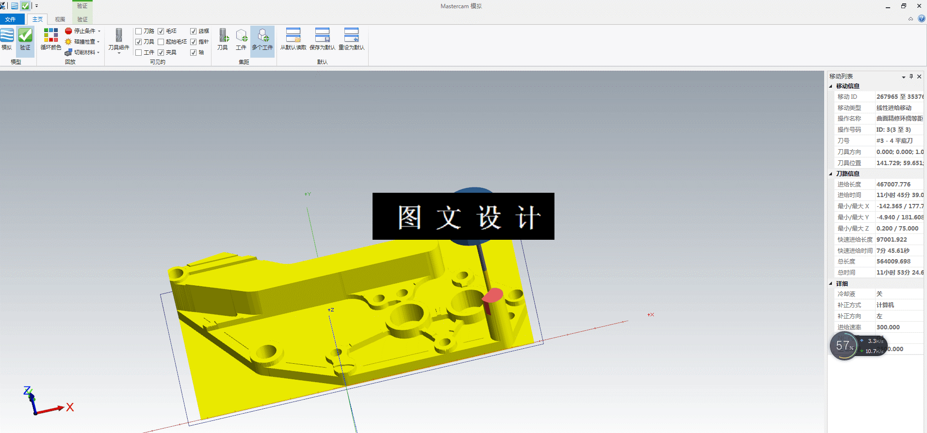The width and height of the screenshot is (927, 433).
Task: Pin the 移动列表 panel with pushpin icon
Action: pos(911,77)
